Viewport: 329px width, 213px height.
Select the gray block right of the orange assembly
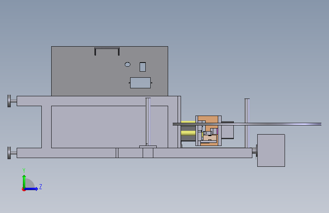click(x=228, y=130)
